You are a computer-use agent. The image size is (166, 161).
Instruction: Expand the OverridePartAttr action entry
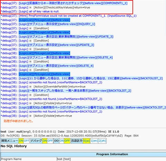[x=30, y=87]
